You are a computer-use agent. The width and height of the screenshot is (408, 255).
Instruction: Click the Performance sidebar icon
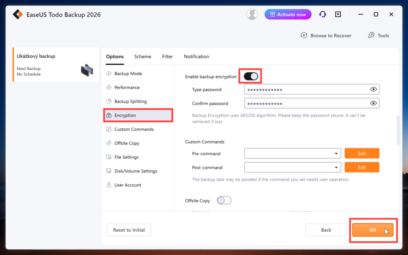pyautogui.click(x=109, y=87)
